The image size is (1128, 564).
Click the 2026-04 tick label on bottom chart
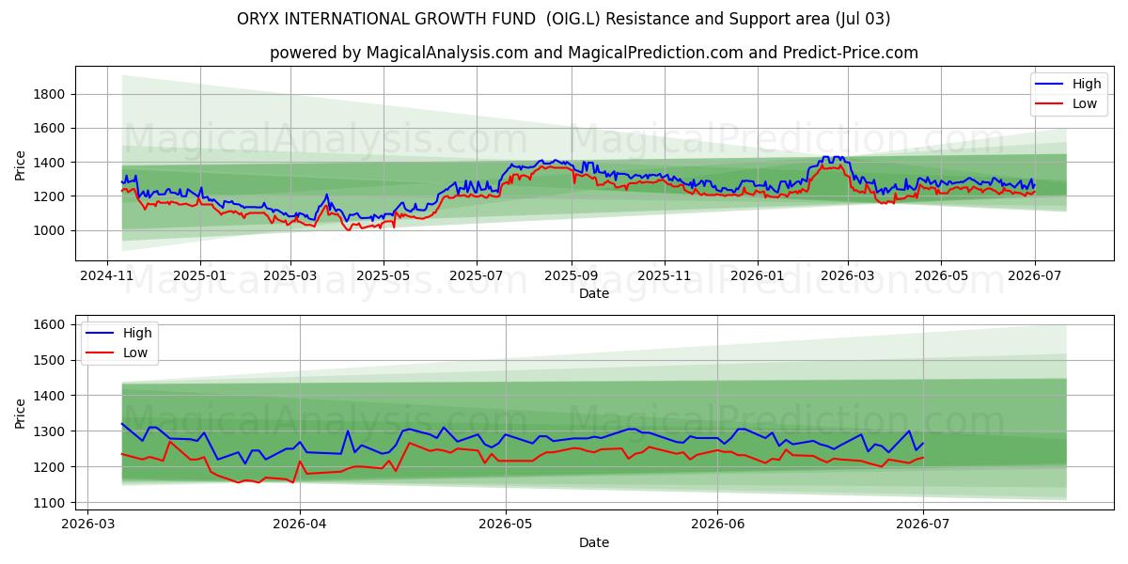[300, 525]
